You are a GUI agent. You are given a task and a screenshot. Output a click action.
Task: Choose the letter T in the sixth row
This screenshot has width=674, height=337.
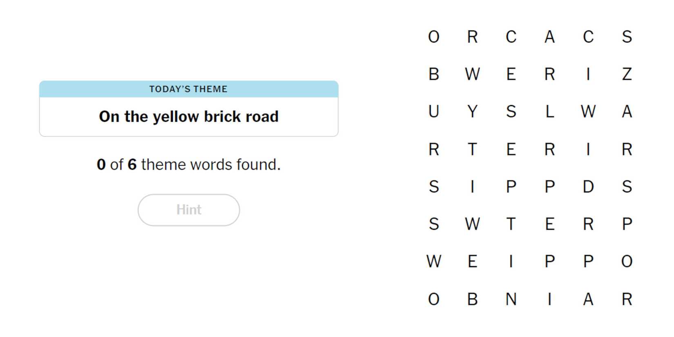[x=511, y=224]
